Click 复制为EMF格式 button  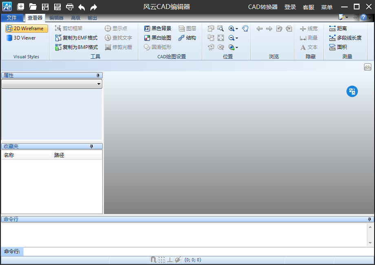pyautogui.click(x=76, y=38)
